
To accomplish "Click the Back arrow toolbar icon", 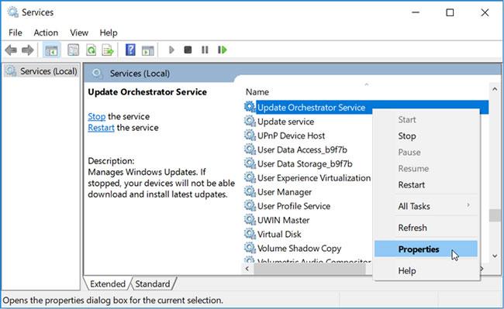I will (x=11, y=50).
